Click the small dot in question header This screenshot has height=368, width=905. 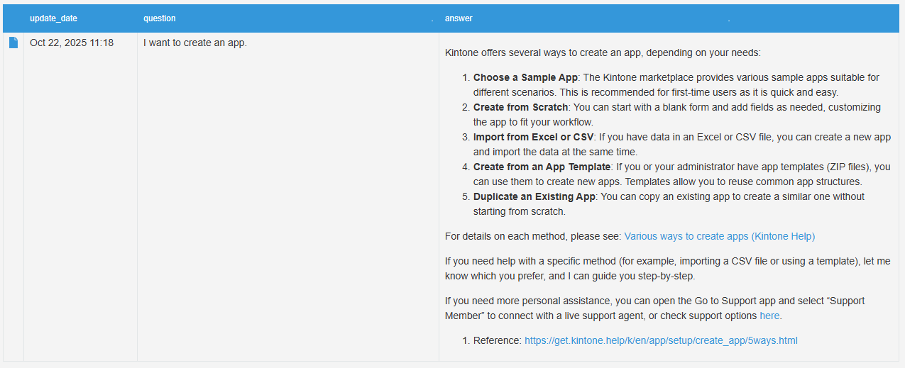click(432, 20)
